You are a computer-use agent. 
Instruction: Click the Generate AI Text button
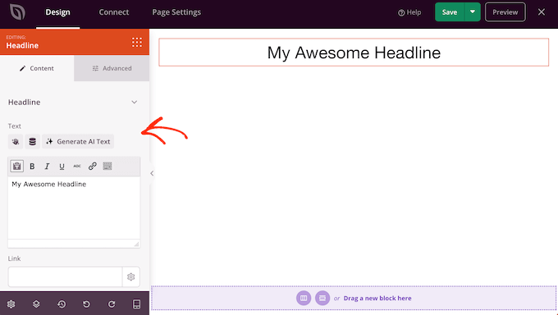tap(78, 142)
